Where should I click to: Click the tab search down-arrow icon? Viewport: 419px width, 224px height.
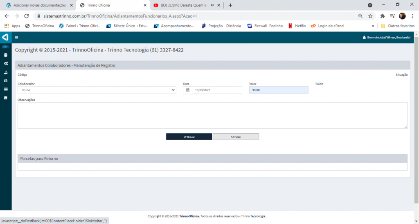370,5
